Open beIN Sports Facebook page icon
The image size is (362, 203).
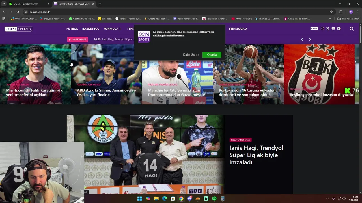(x=339, y=28)
